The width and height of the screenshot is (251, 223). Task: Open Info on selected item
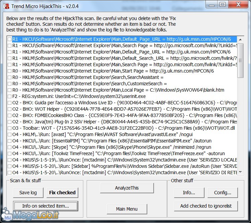click(x=46, y=206)
